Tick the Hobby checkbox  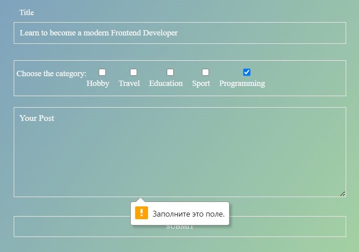click(x=102, y=72)
